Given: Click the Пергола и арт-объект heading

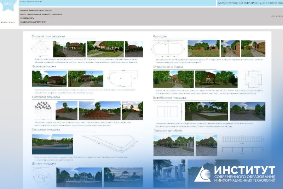Looking at the screenshot, I should (167, 130).
